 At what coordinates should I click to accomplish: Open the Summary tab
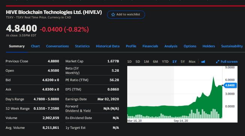pyautogui.click(x=17, y=46)
